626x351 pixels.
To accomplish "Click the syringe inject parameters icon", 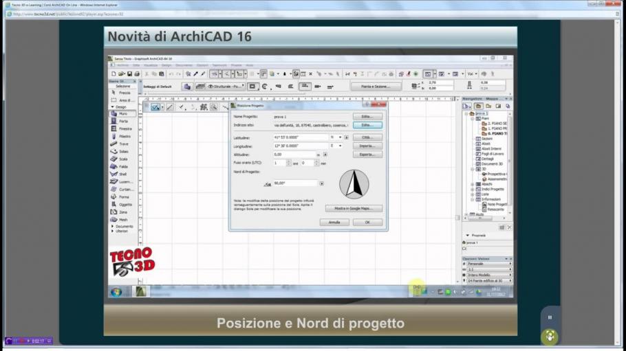I will pos(203,73).
